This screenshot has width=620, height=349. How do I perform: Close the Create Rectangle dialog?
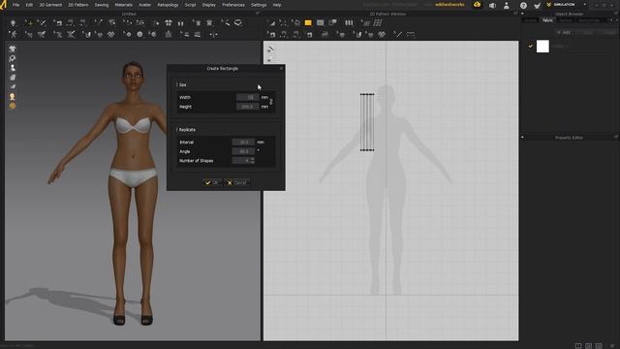(x=281, y=69)
